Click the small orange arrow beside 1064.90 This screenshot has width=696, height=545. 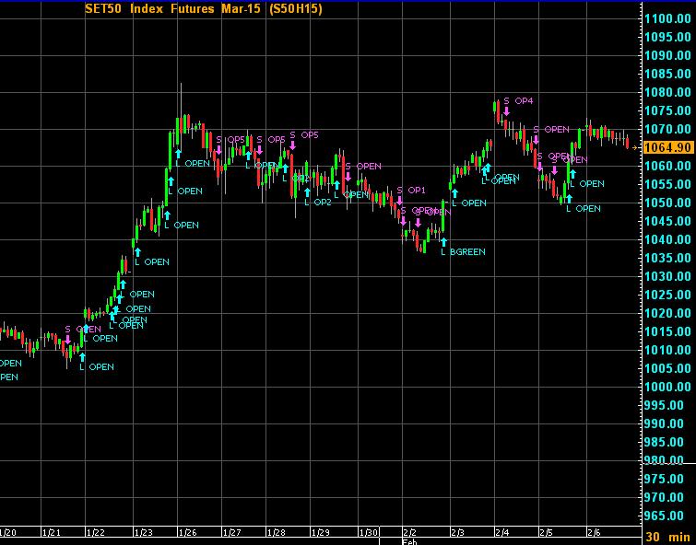(635, 147)
